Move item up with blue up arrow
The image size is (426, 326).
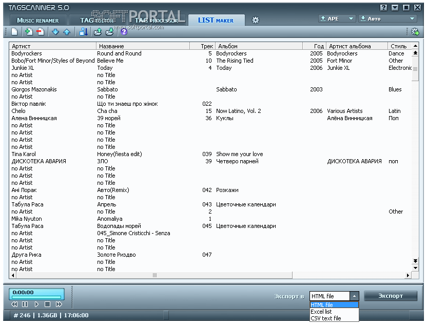tap(67, 32)
